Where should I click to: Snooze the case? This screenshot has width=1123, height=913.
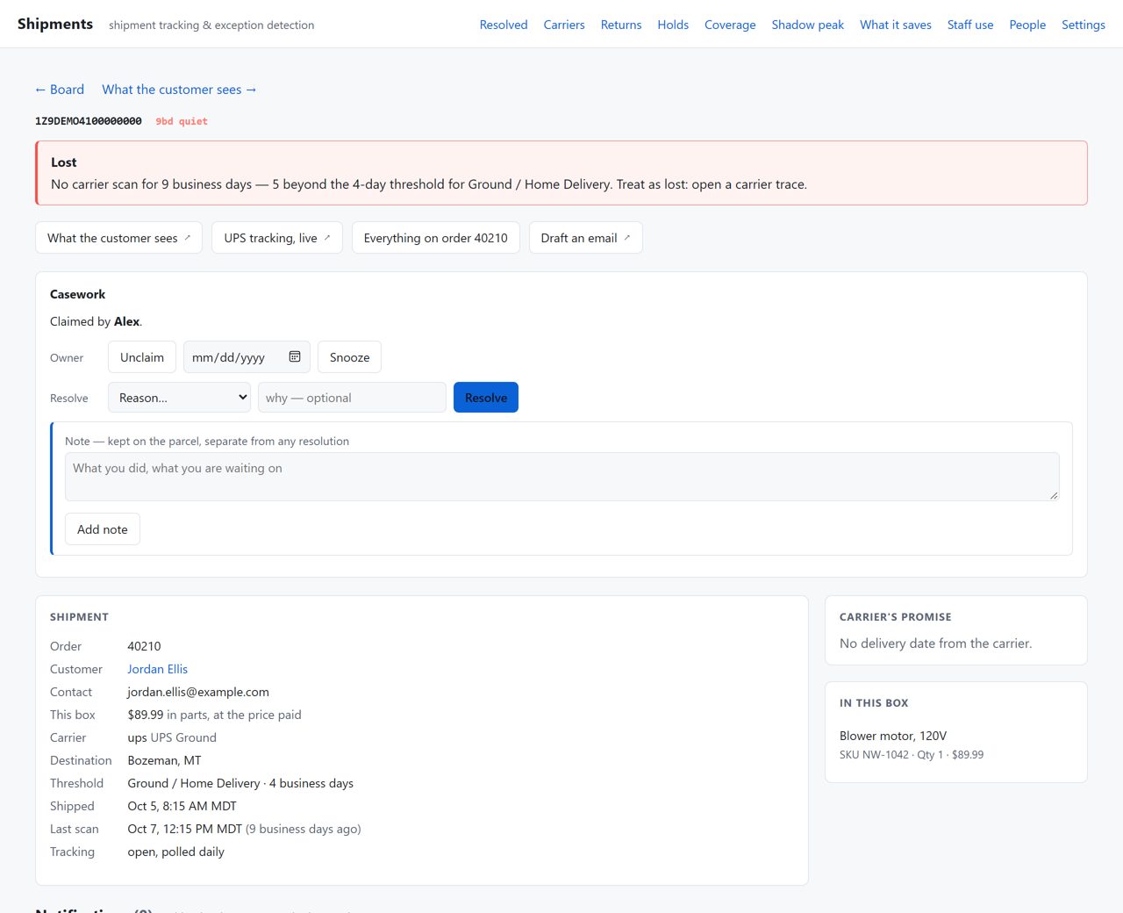pos(349,357)
